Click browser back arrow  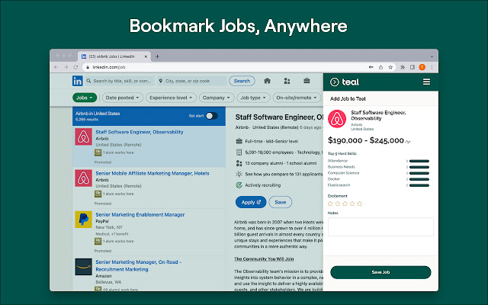tap(56, 67)
